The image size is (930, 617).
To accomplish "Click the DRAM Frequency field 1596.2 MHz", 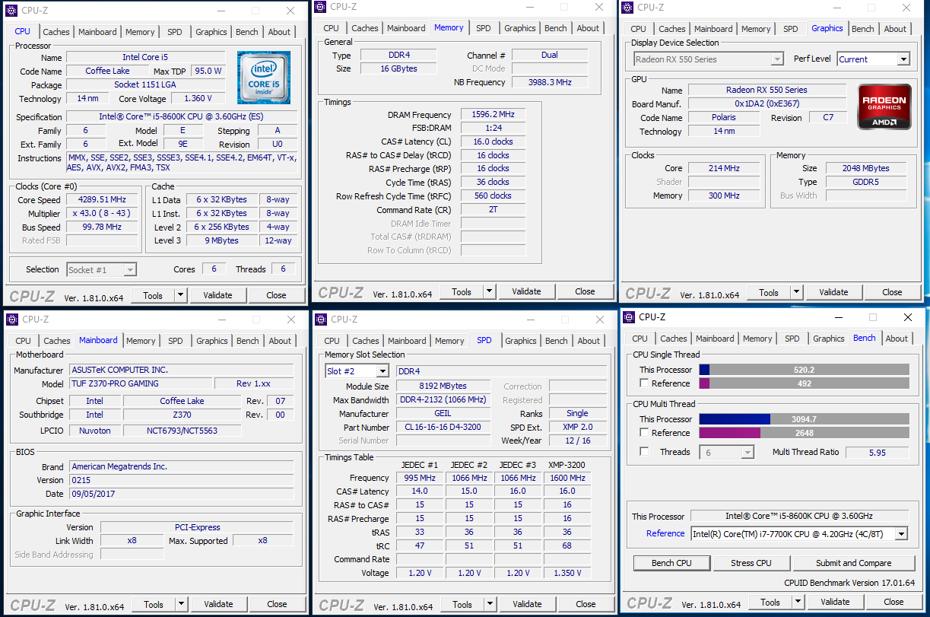I will (493, 115).
